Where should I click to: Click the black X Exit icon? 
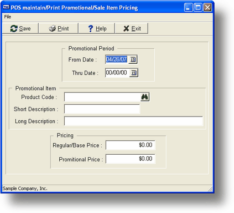click(126, 28)
